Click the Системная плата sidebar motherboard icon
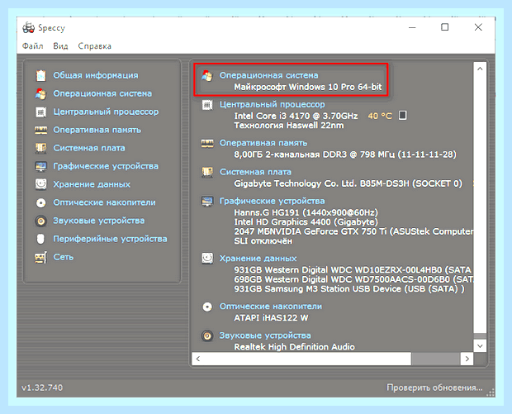The image size is (512, 414). click(x=40, y=148)
